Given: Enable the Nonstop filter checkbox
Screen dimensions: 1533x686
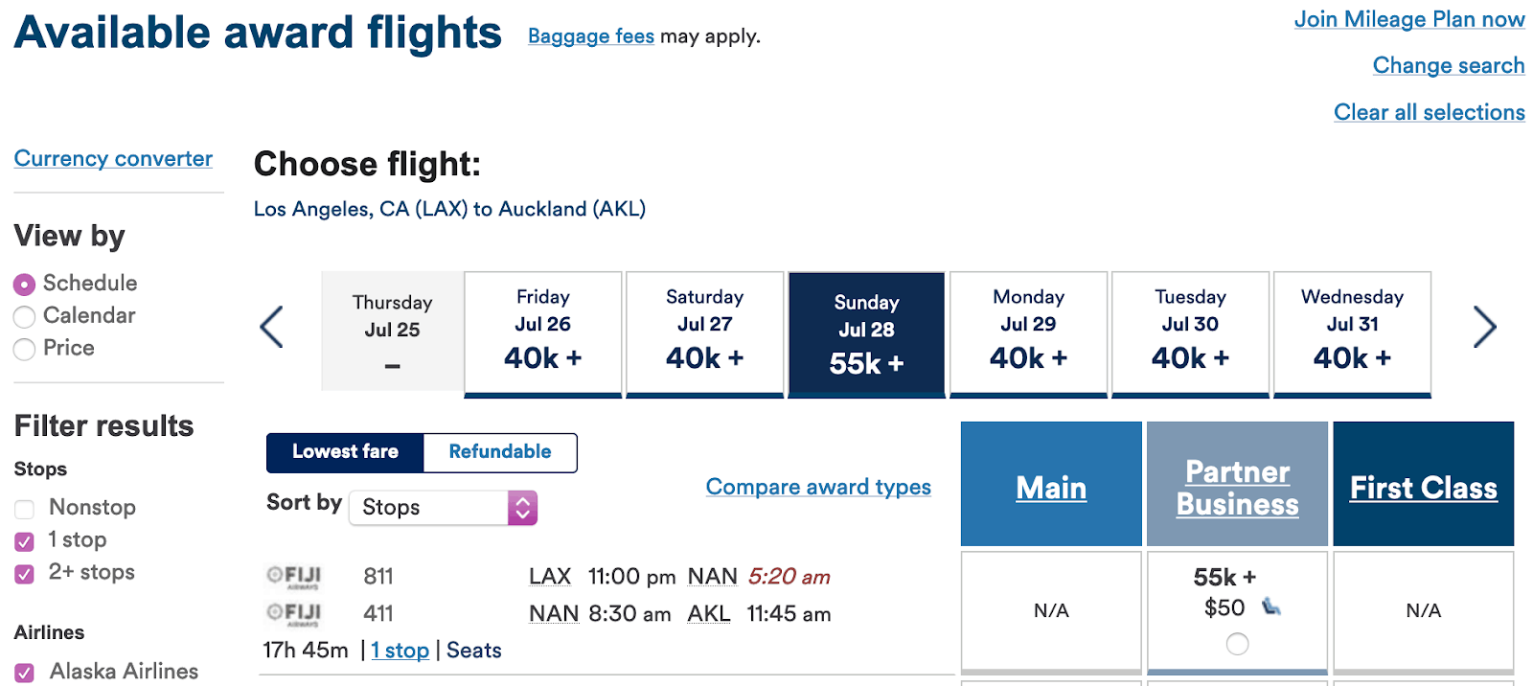Looking at the screenshot, I should [x=25, y=509].
